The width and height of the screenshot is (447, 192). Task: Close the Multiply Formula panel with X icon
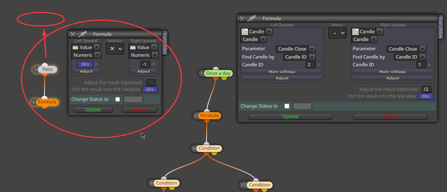pyautogui.click(x=73, y=34)
